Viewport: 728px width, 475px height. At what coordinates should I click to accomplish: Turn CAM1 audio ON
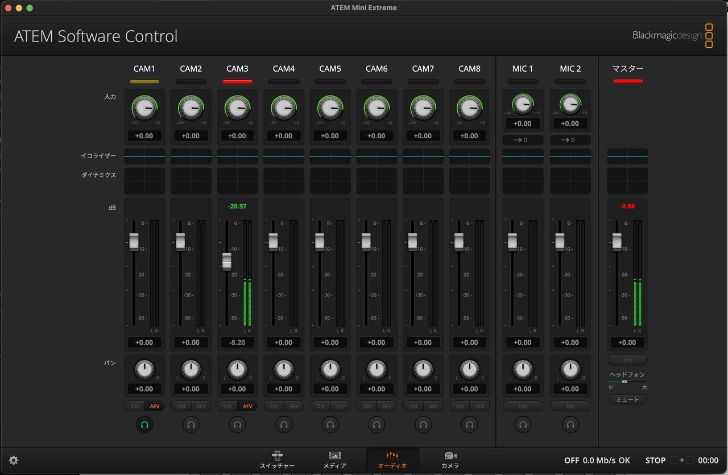tap(135, 406)
